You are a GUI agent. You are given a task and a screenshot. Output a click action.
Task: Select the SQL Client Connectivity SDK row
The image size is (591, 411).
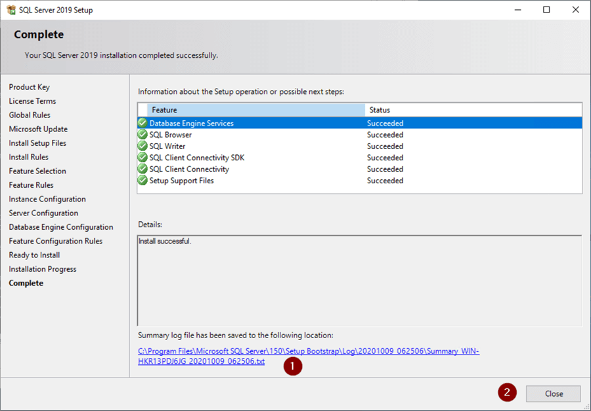(360, 158)
